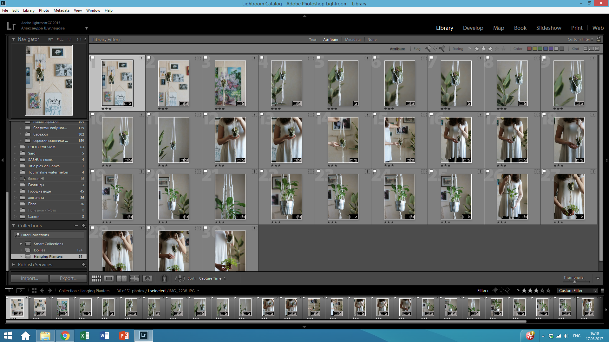The width and height of the screenshot is (609, 342).
Task: Click the rating comparison ≥ symbol in Attribute bar
Action: tap(469, 49)
